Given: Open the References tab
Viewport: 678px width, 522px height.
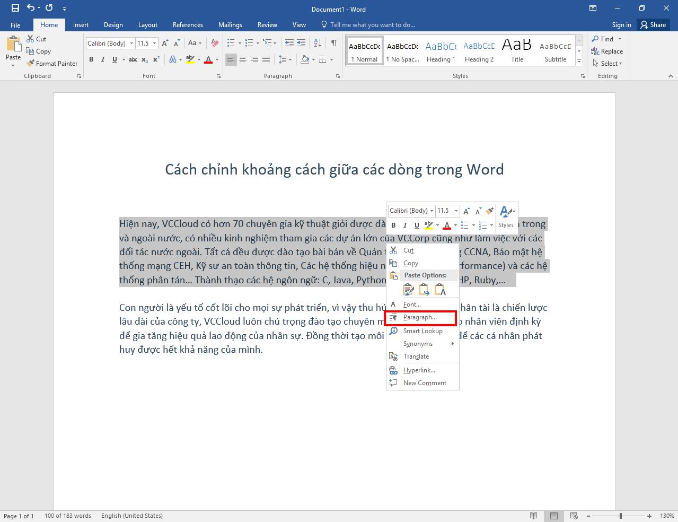Looking at the screenshot, I should click(188, 24).
